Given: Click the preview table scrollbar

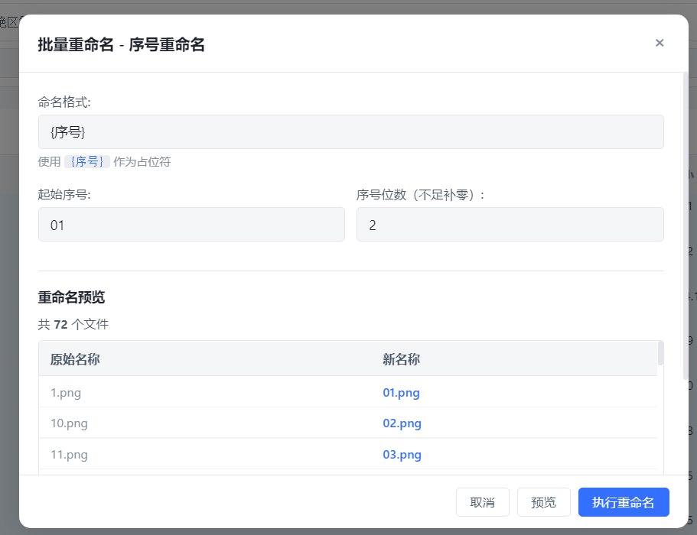Looking at the screenshot, I should pyautogui.click(x=660, y=353).
